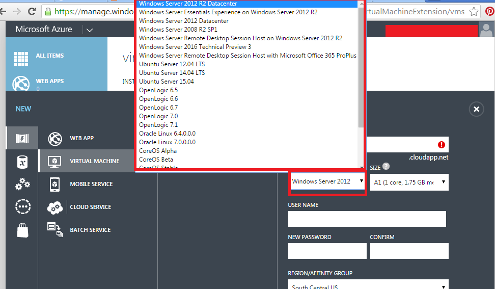This screenshot has height=289, width=495.
Task: Click the New Password field
Action: [x=327, y=251]
